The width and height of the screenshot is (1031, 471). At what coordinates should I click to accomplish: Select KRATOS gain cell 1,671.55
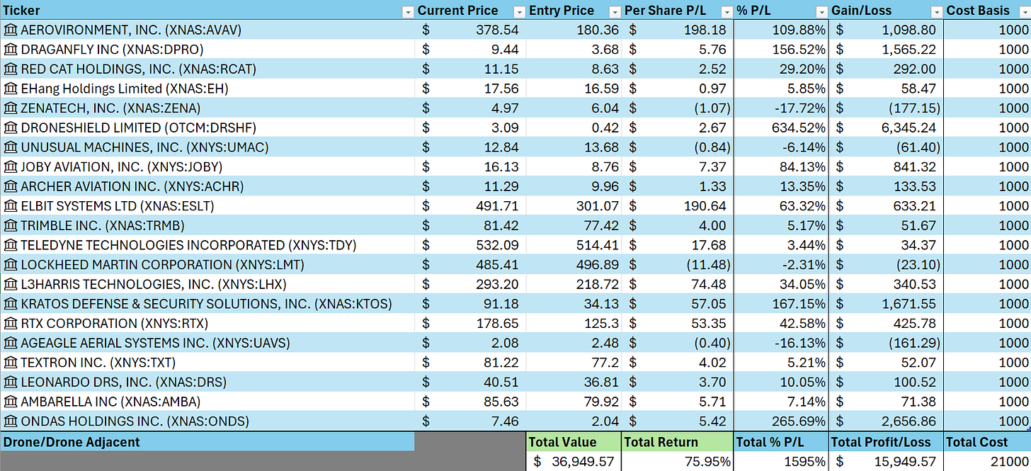point(887,304)
